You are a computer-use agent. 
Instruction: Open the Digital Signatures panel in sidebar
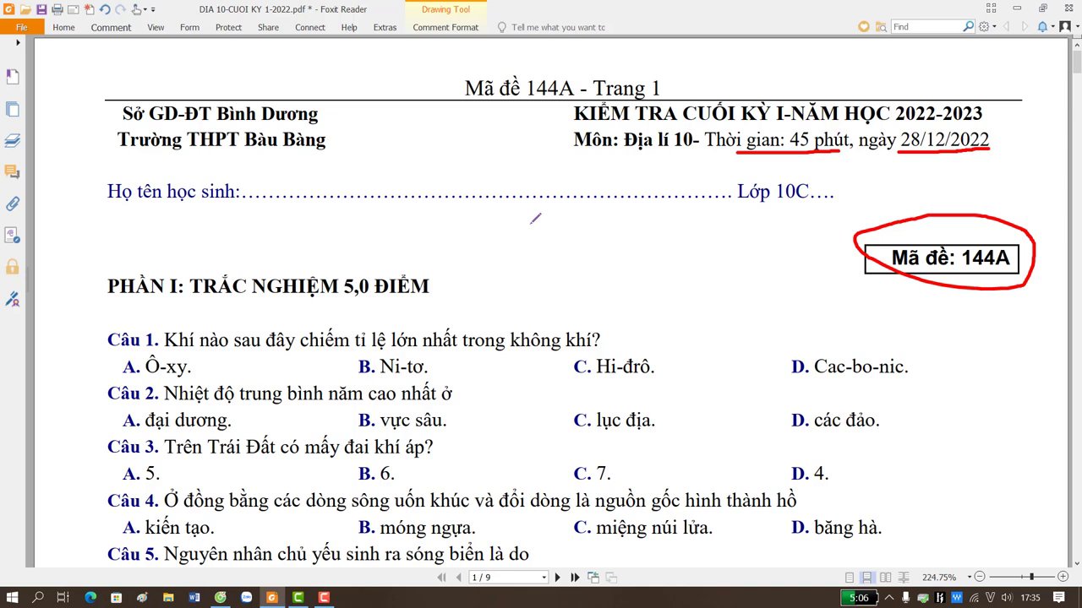tap(13, 298)
